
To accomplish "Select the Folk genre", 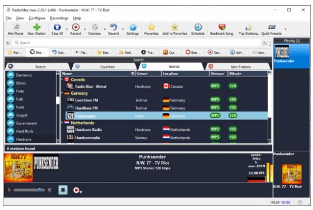I will pyautogui.click(x=31, y=99).
